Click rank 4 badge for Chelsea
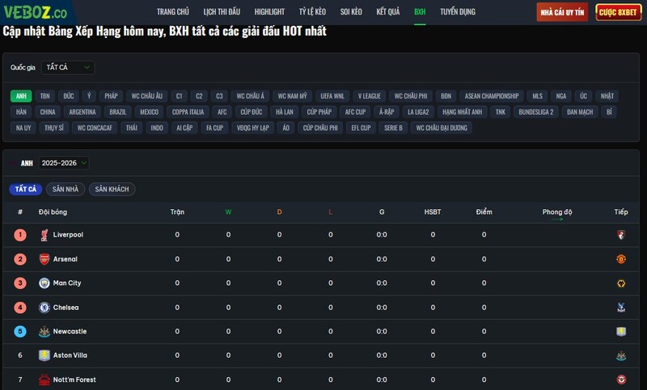Viewport: 647px width, 390px height. [20, 307]
